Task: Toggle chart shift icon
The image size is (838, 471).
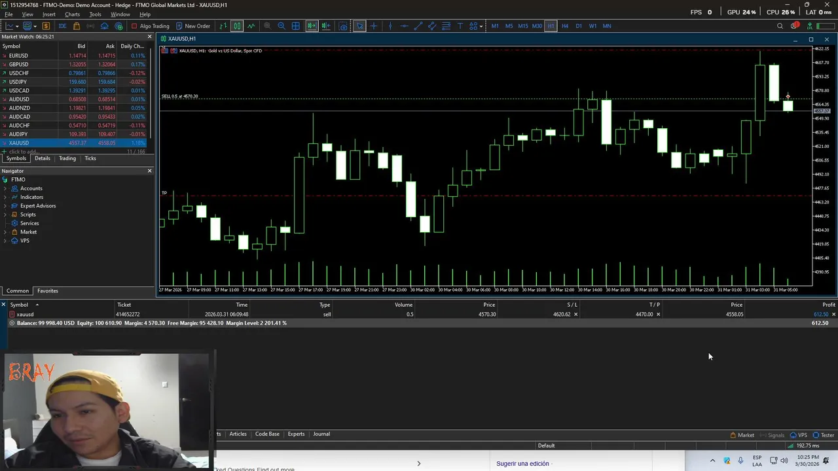Action: [326, 26]
